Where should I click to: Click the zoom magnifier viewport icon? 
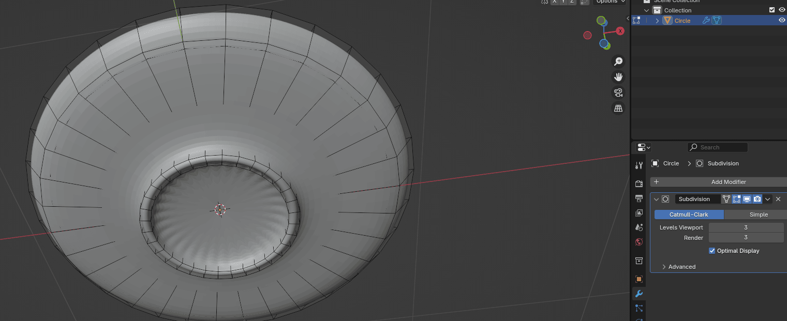618,62
